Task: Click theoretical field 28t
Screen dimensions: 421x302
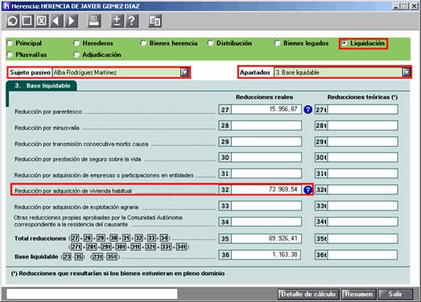Action: click(x=363, y=125)
